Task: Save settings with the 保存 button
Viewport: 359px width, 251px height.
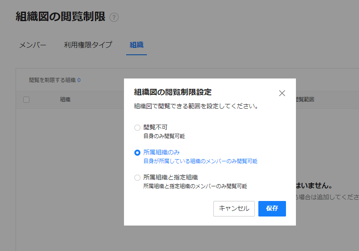Action: pos(272,209)
